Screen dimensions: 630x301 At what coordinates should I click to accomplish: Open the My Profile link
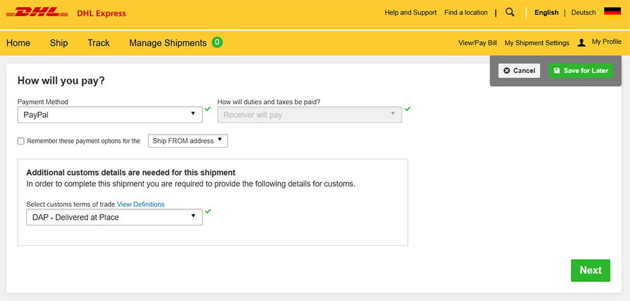tap(607, 41)
